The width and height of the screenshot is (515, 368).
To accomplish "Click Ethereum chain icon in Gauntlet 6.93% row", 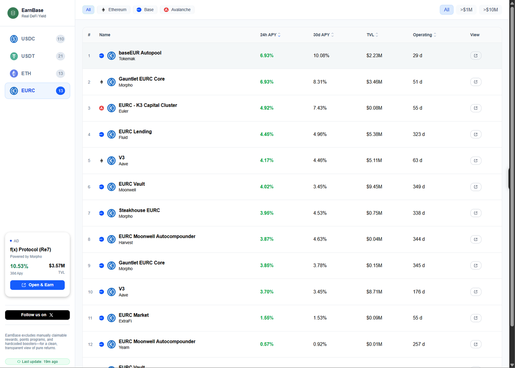I will pyautogui.click(x=102, y=82).
